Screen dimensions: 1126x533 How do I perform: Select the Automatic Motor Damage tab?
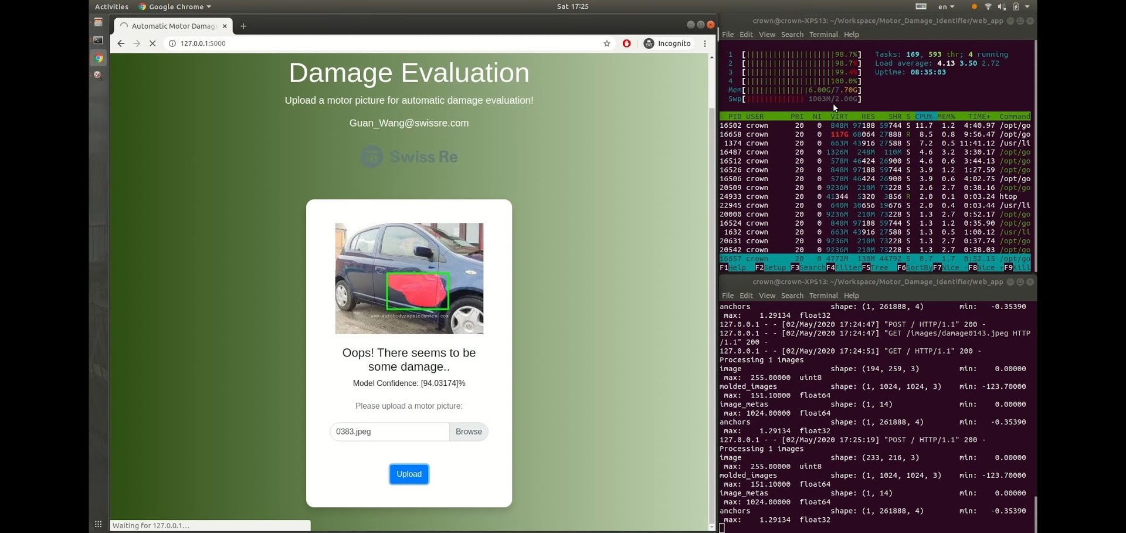(x=174, y=26)
